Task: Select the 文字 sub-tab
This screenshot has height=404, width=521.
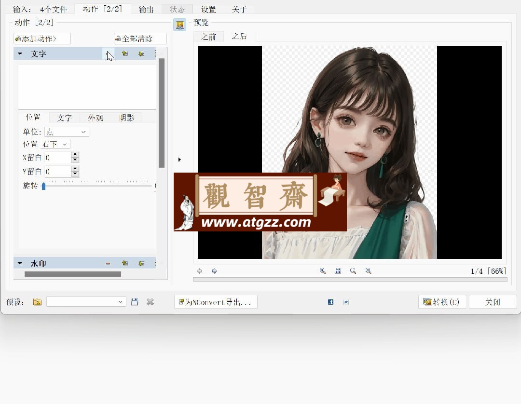Action: coord(64,118)
